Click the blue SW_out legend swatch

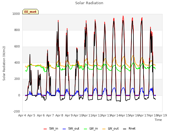click(64, 129)
